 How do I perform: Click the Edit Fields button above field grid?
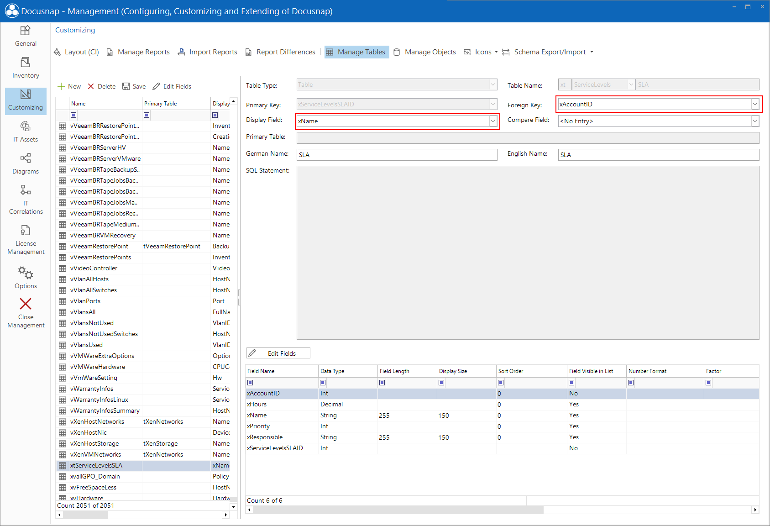click(278, 353)
